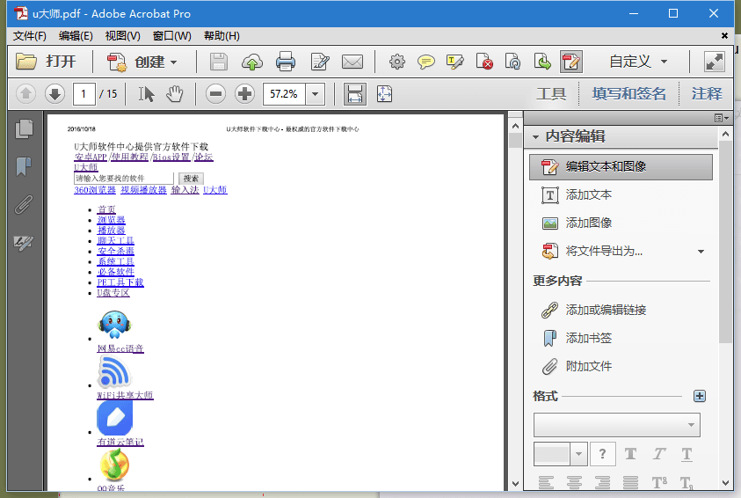Select 编辑文本和图像 tool
The height and width of the screenshot is (498, 741).
coord(621,167)
